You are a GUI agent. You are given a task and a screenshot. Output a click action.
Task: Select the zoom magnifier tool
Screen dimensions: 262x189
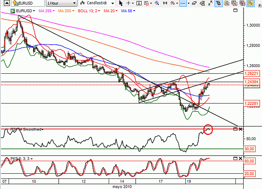coord(157,3)
